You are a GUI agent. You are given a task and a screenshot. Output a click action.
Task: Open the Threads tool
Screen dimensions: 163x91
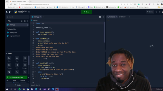click(x=25, y=59)
